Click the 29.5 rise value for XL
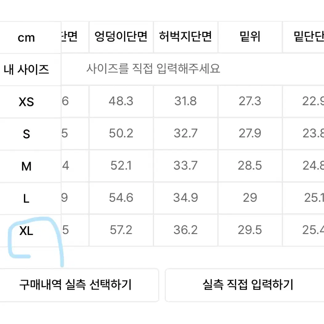Viewport: 324px width, 324px height. 250,230
